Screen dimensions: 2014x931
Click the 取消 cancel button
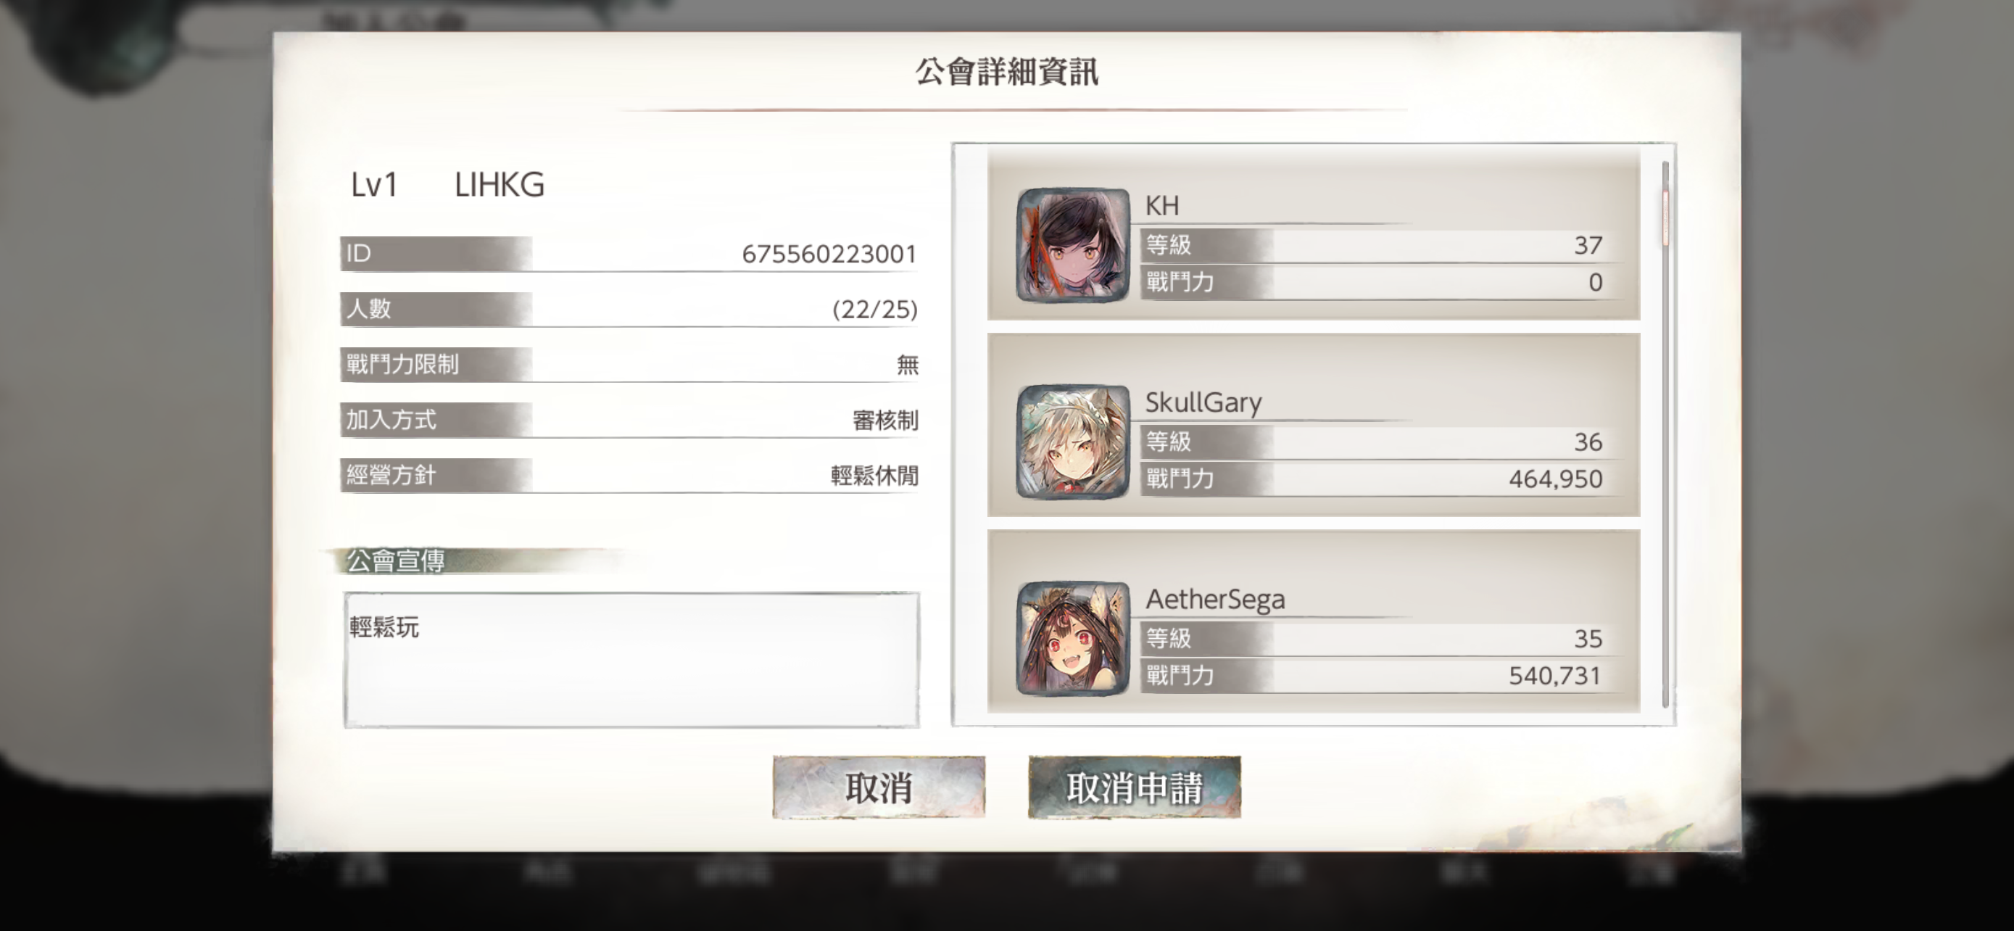879,787
